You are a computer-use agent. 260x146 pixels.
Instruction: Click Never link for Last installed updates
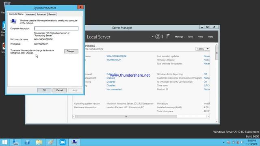click(x=207, y=56)
